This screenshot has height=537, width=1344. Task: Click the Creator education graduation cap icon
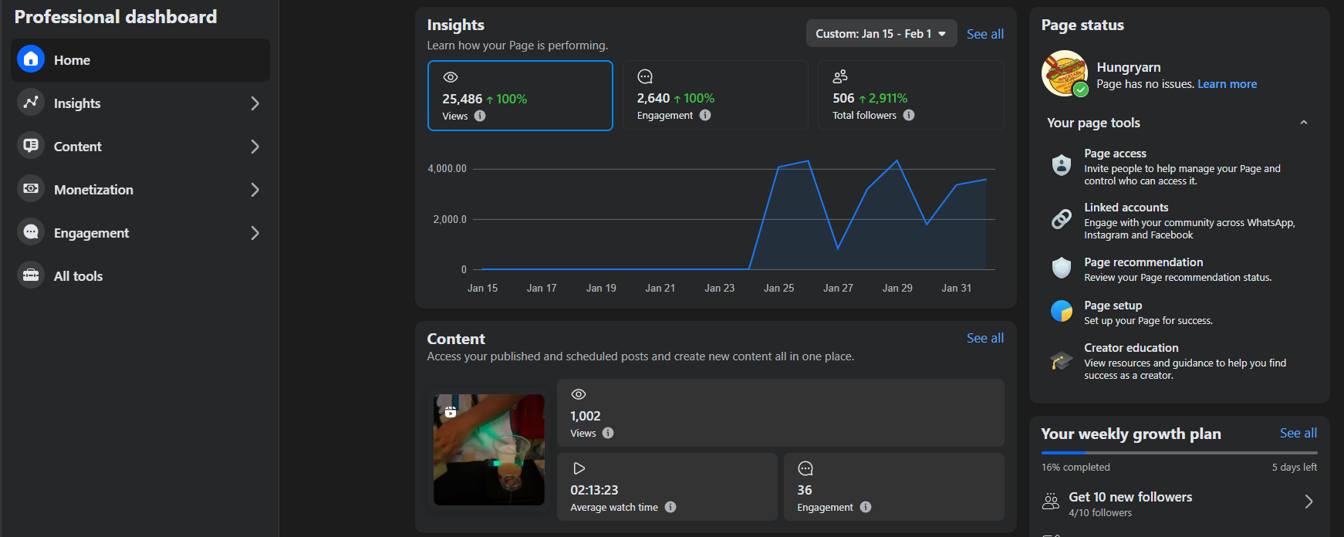pos(1062,360)
